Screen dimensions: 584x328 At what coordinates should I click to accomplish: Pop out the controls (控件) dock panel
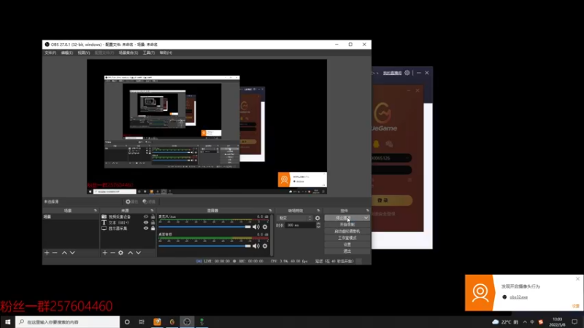pyautogui.click(x=367, y=211)
